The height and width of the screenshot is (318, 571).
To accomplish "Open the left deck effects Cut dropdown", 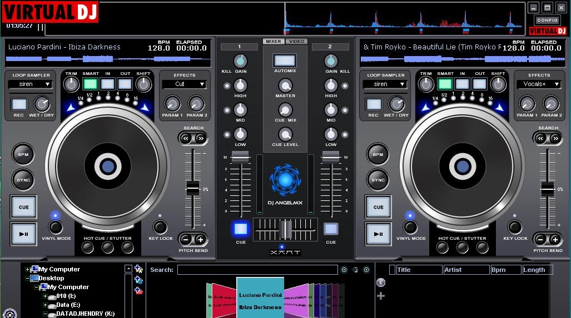I will click(185, 84).
